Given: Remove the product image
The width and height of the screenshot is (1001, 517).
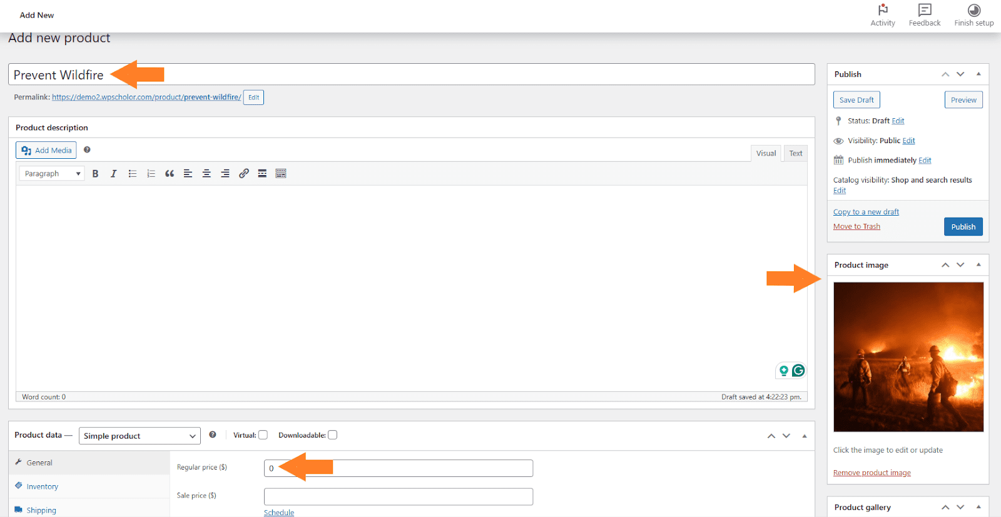Looking at the screenshot, I should pos(871,473).
